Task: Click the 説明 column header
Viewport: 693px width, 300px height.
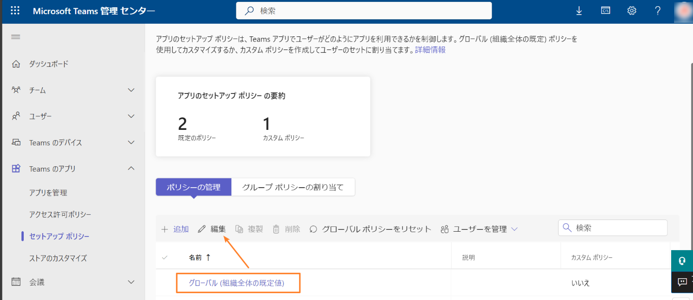Action: 469,258
